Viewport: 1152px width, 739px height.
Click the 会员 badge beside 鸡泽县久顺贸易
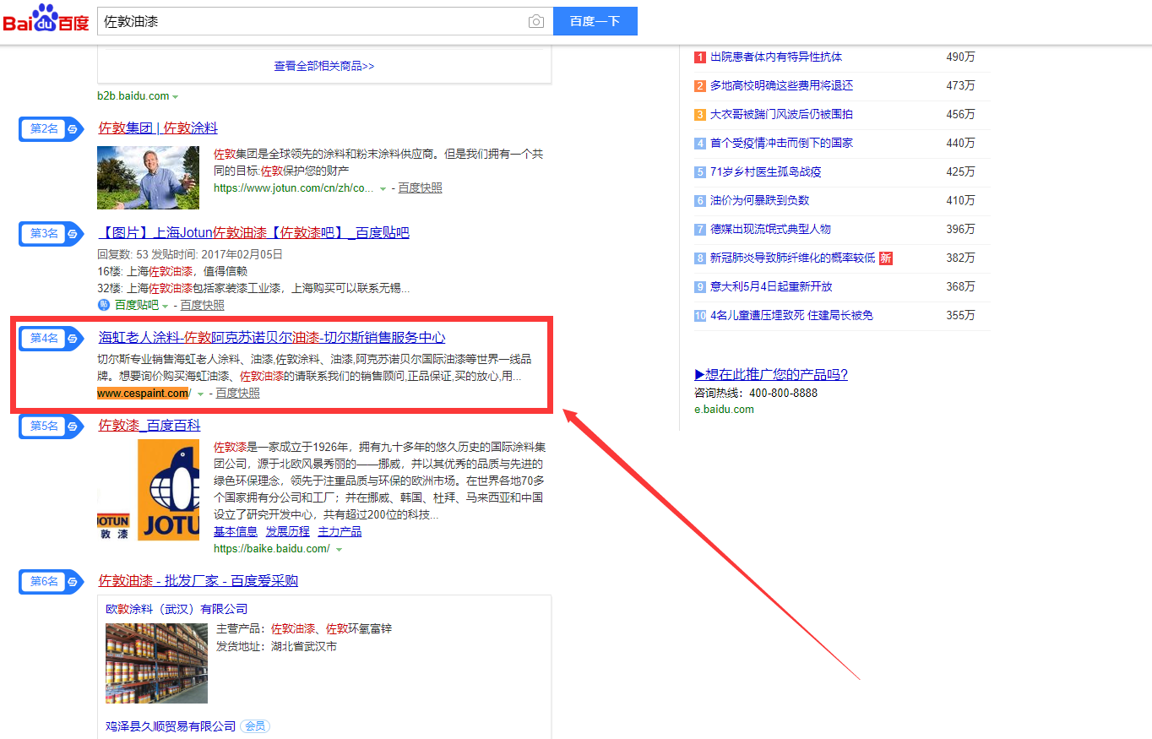[x=255, y=726]
